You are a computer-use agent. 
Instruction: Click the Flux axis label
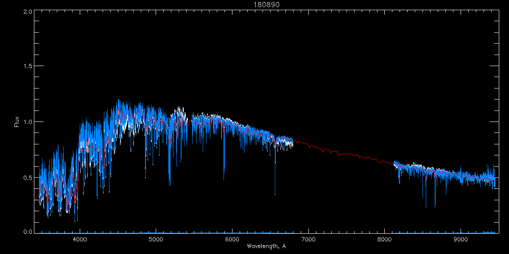17,121
